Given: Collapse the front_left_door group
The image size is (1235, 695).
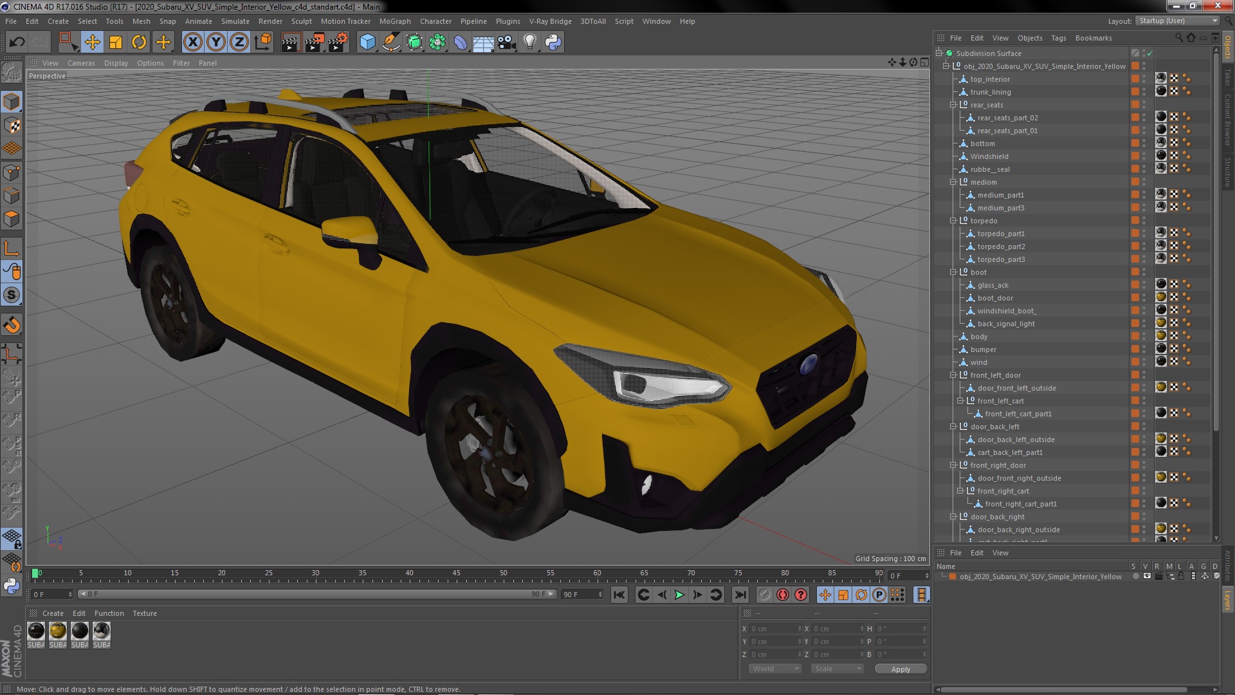Looking at the screenshot, I should [x=953, y=375].
